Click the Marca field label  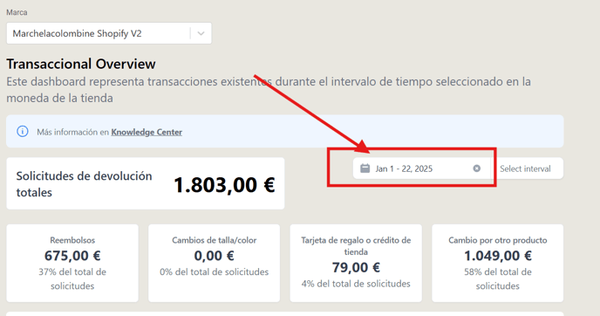[17, 12]
